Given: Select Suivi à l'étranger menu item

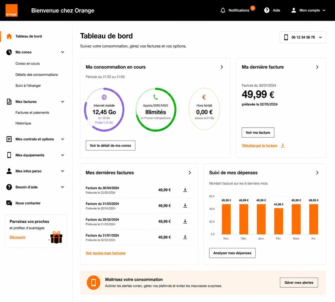Looking at the screenshot, I should (x=28, y=86).
